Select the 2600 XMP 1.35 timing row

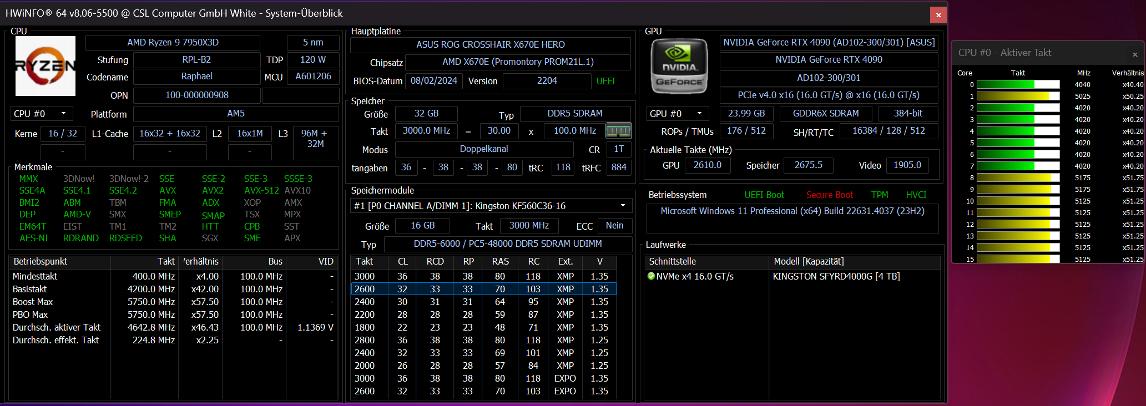[x=484, y=289]
